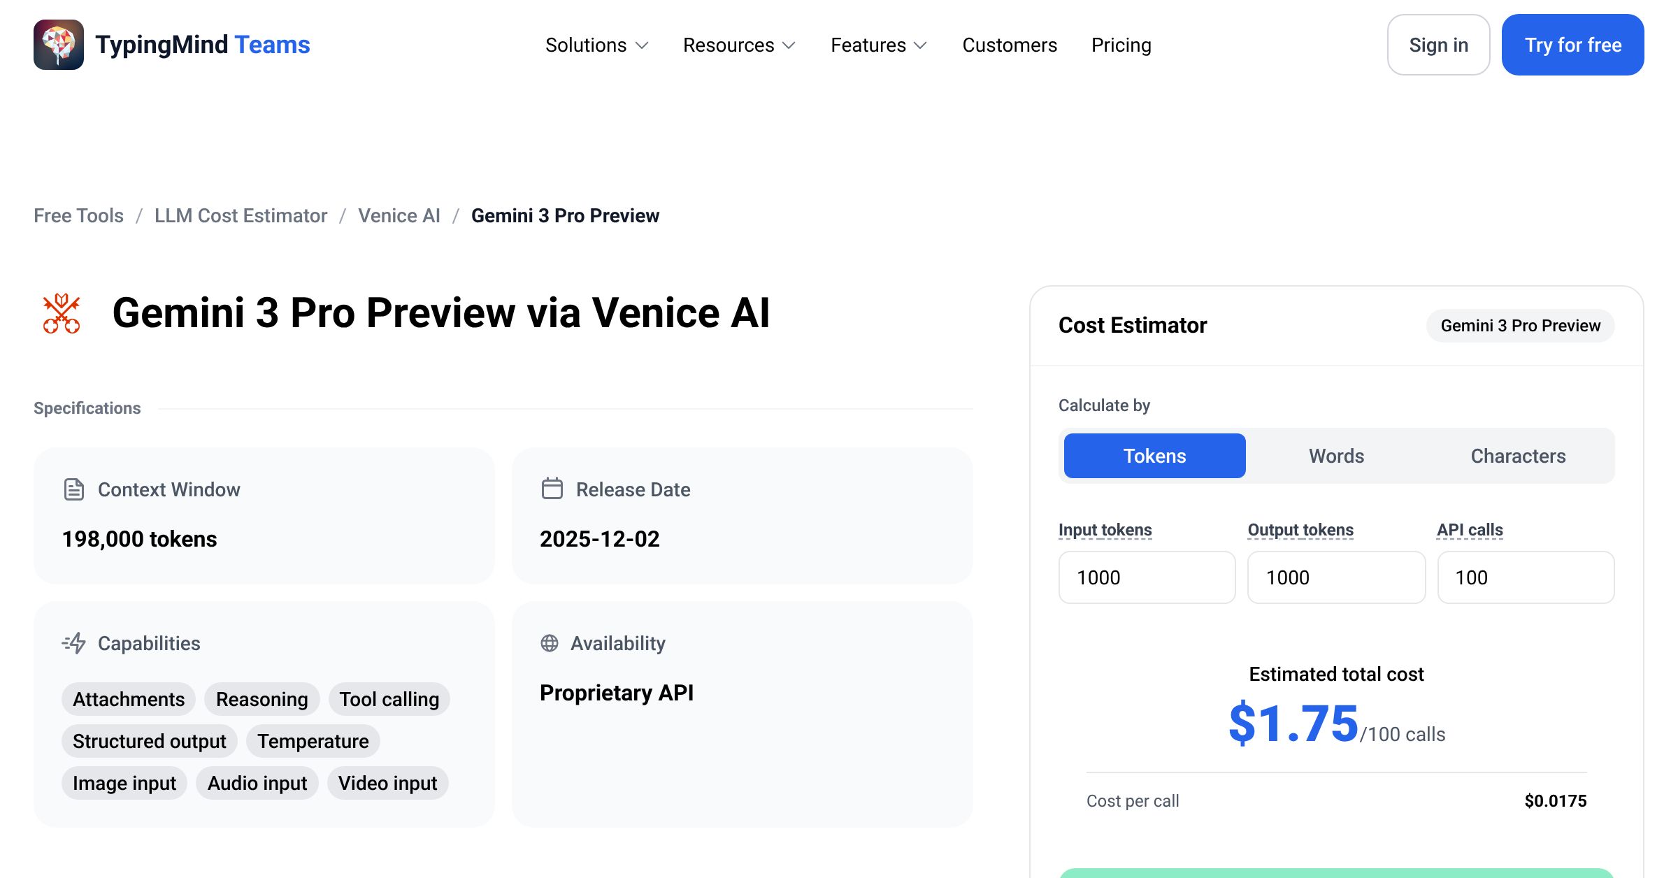Image resolution: width=1678 pixels, height=878 pixels.
Task: Click the Attachments capability tag
Action: click(x=129, y=699)
